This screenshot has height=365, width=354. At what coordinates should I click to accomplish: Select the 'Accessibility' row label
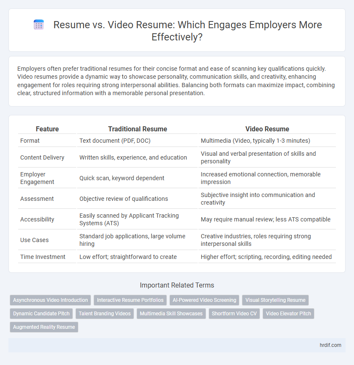[37, 219]
